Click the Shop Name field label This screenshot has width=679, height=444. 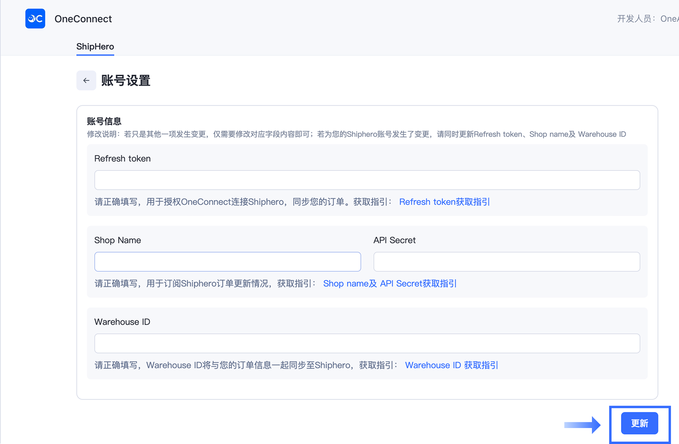118,240
